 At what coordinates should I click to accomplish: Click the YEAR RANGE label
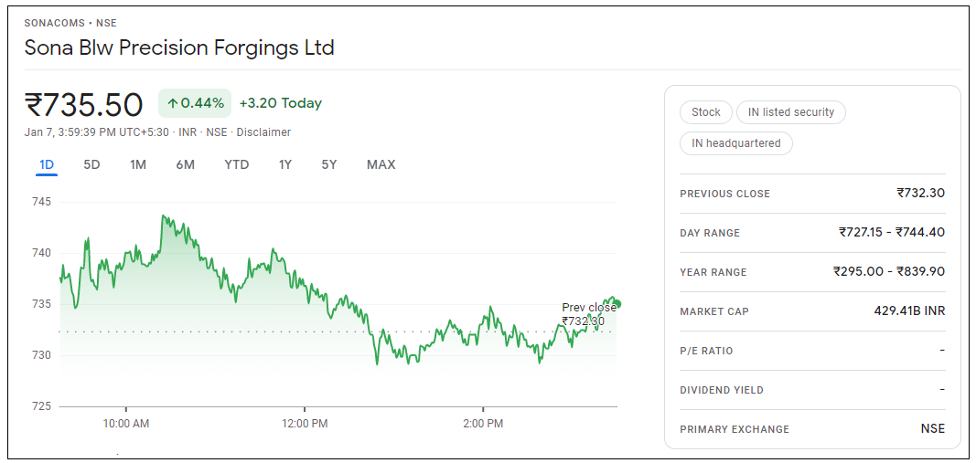(x=713, y=272)
